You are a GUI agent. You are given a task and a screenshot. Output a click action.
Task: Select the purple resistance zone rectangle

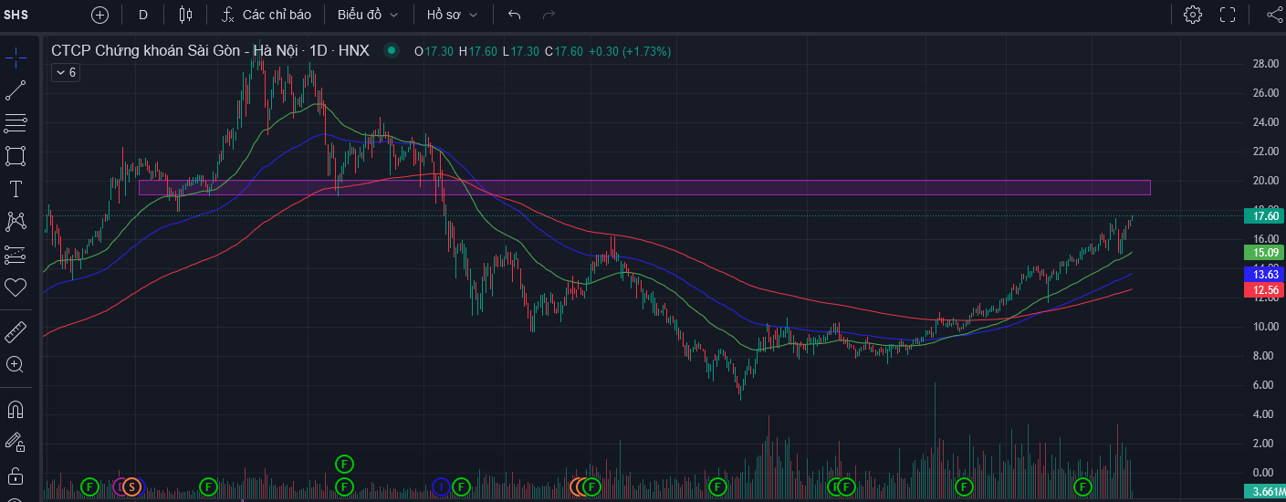pos(644,187)
